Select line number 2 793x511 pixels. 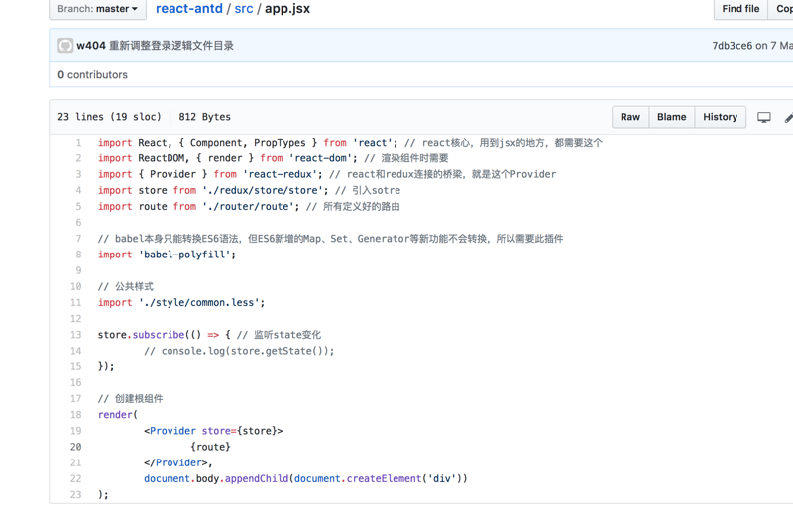click(78, 158)
